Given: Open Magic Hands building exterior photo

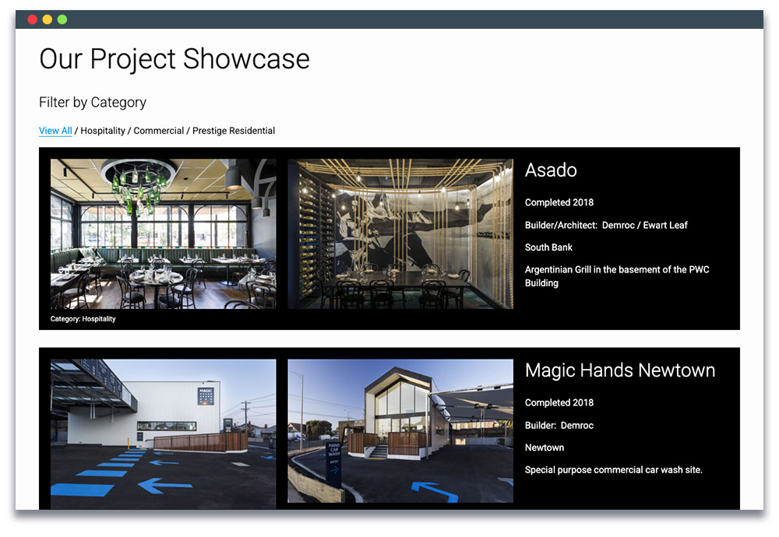Looking at the screenshot, I should click(x=164, y=433).
